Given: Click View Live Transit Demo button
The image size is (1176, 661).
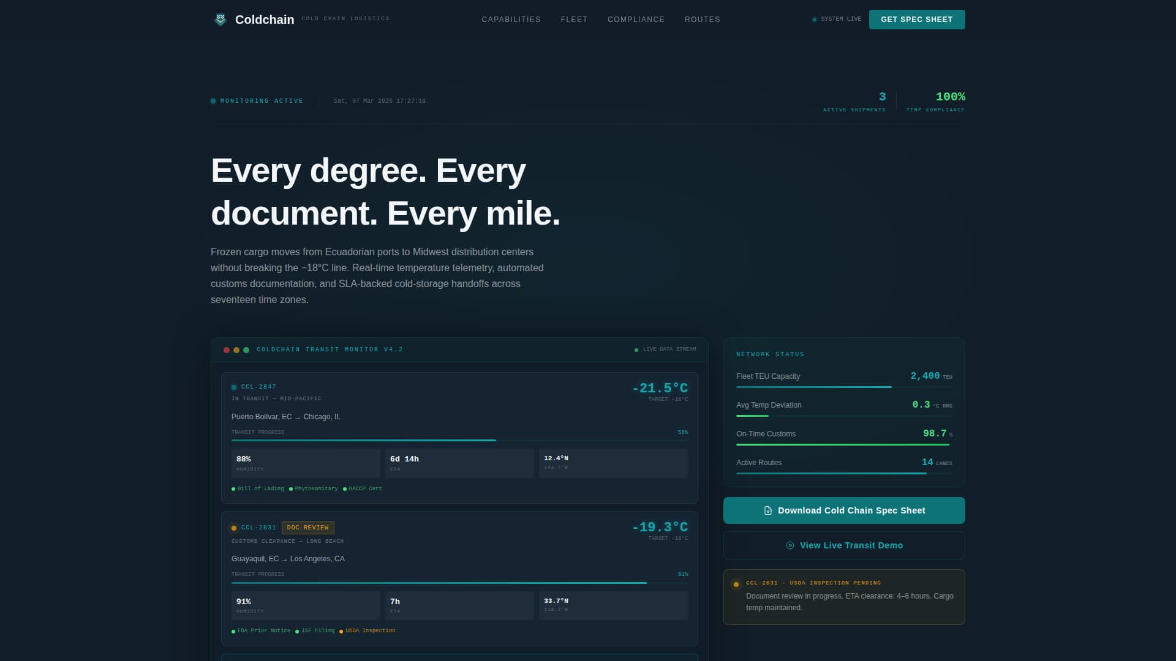Looking at the screenshot, I should [844, 545].
